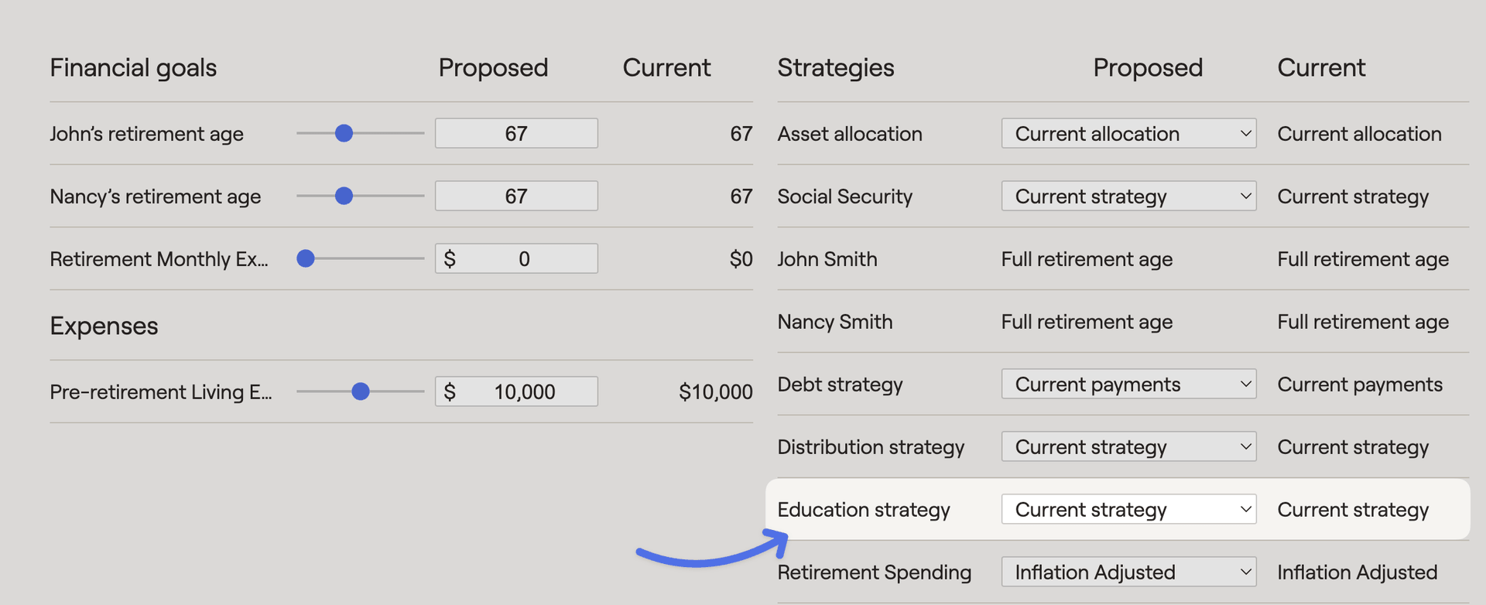Open the Distribution strategy dropdown
Screen dimensions: 1486x605
(1128, 446)
